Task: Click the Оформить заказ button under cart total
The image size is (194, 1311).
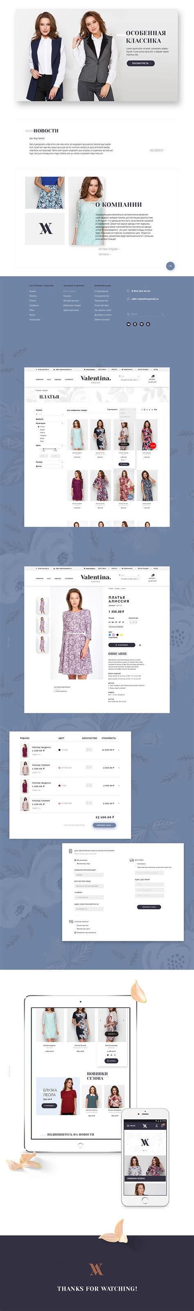Action: (104, 825)
